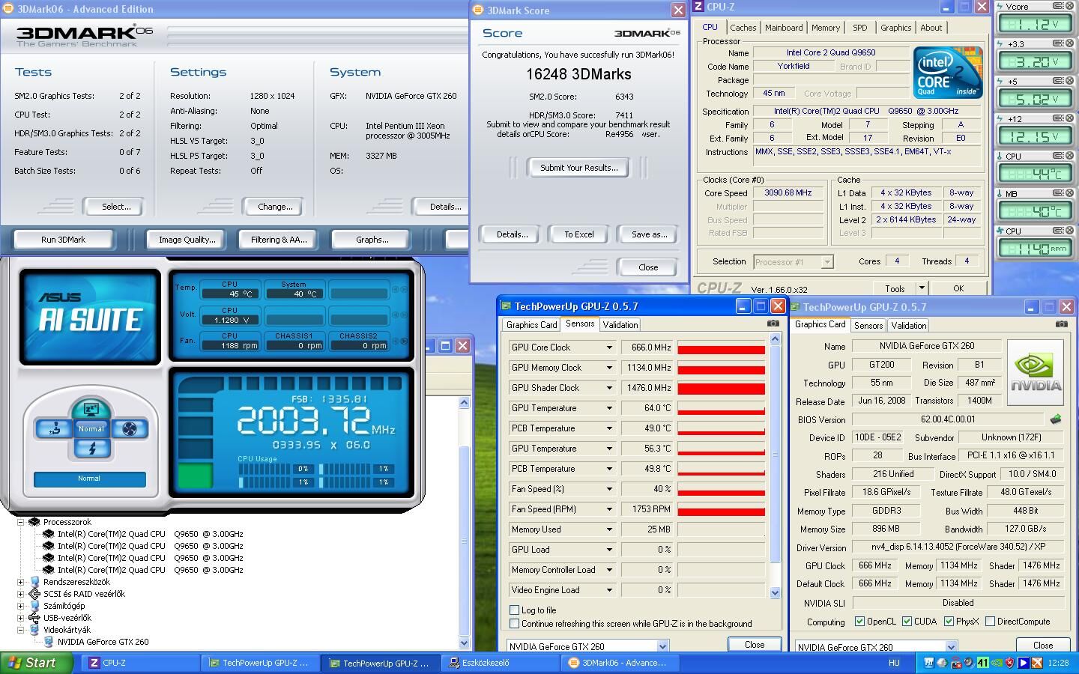
Task: Click the settings icon on the +12 gadget
Action: (x=1059, y=118)
